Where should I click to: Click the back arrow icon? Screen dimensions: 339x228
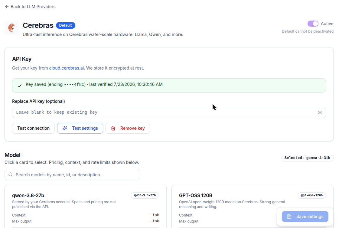(7, 7)
